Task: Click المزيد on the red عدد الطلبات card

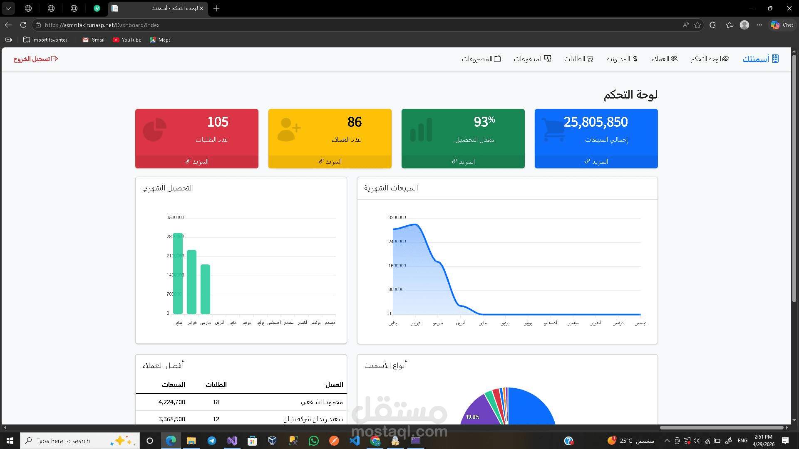Action: pos(197,162)
